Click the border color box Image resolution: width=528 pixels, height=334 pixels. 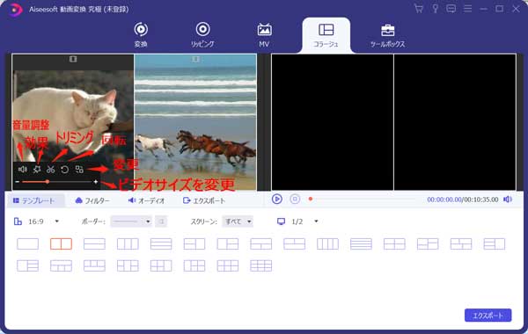coord(161,221)
